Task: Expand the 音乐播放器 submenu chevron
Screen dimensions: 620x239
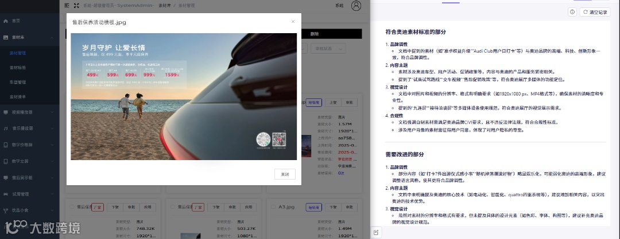Action: [52, 128]
